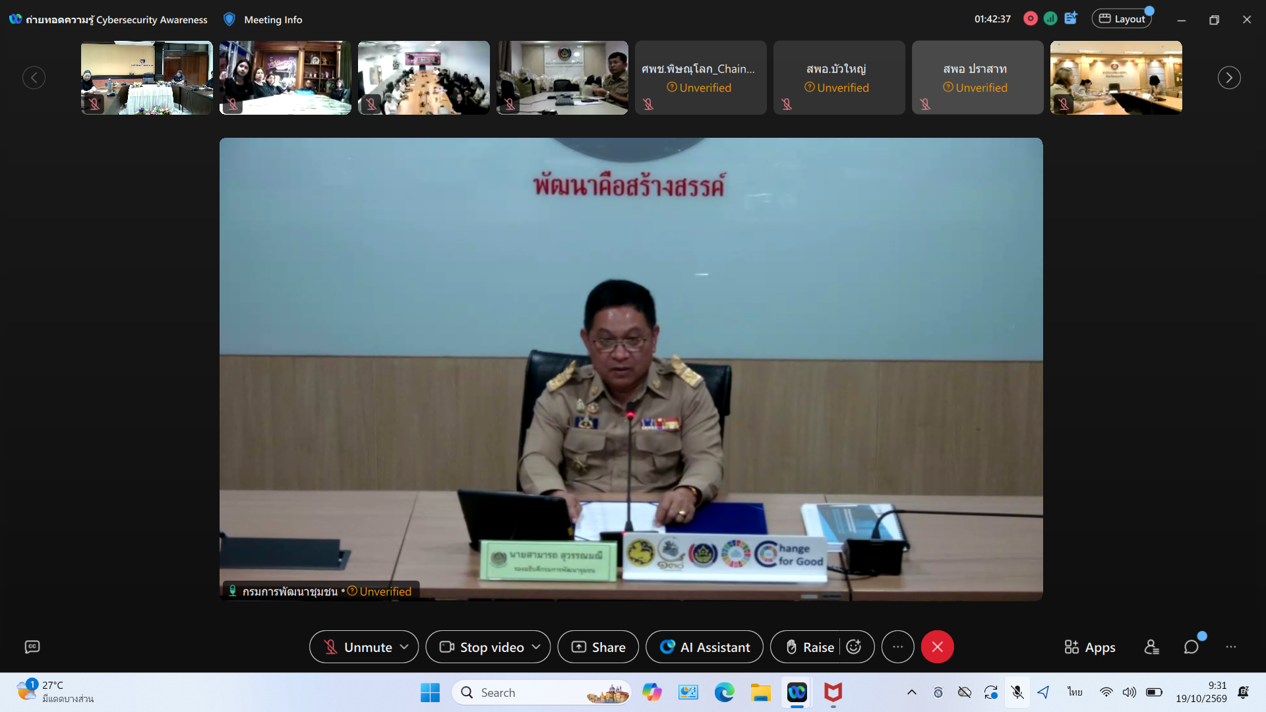Screen dimensions: 1266x712
Task: Show hidden system tray icons
Action: tap(912, 692)
